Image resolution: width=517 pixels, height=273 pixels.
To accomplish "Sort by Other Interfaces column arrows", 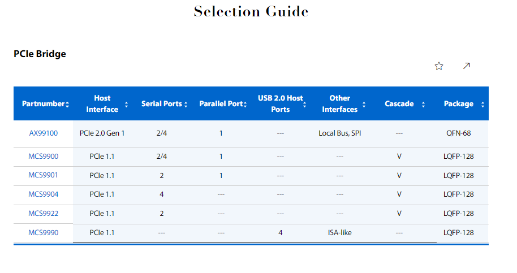I will click(364, 105).
